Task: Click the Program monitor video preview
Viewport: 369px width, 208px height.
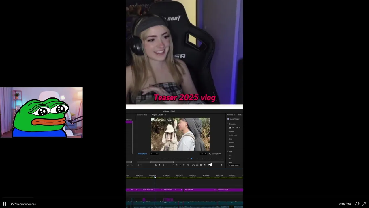Action: (x=180, y=134)
